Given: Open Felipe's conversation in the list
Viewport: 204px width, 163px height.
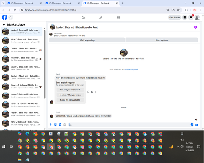Looking at the screenshot, I should click(x=22, y=114).
